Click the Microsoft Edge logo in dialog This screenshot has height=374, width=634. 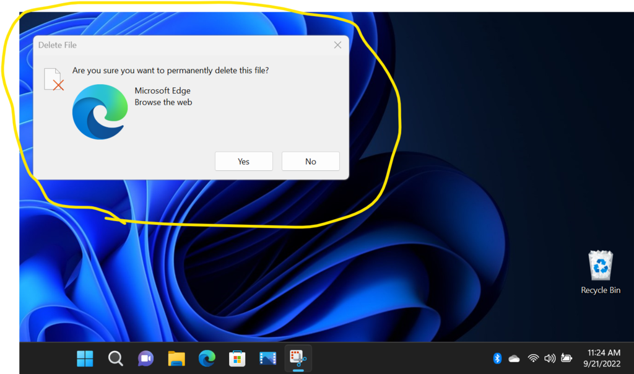tap(100, 112)
